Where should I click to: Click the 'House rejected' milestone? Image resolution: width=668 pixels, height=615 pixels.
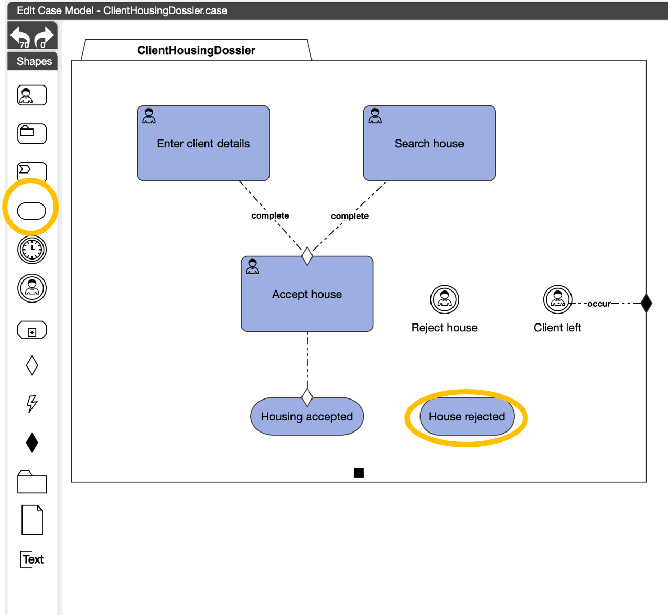pos(467,417)
